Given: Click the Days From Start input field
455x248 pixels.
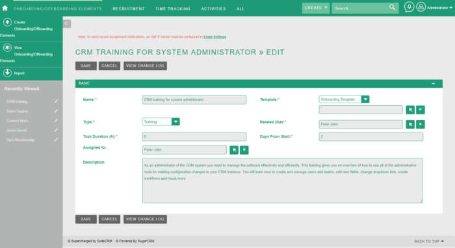Looking at the screenshot, I should (371, 136).
